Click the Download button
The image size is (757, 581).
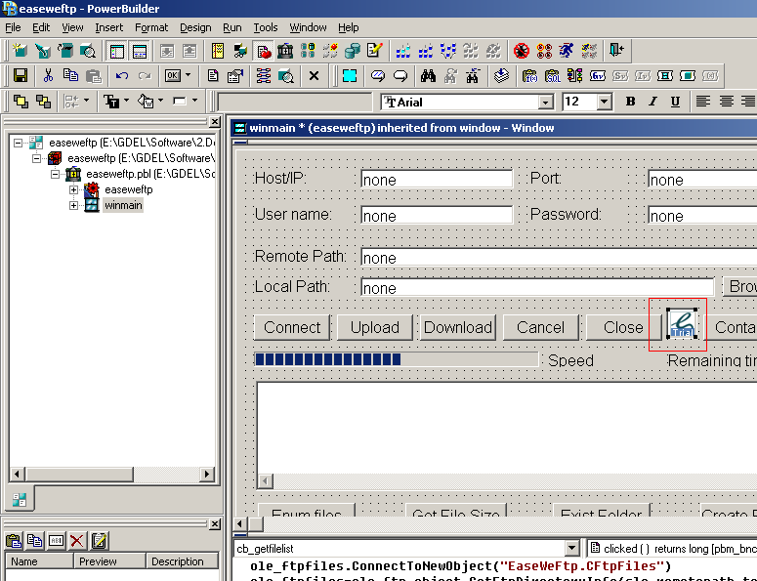pos(458,328)
